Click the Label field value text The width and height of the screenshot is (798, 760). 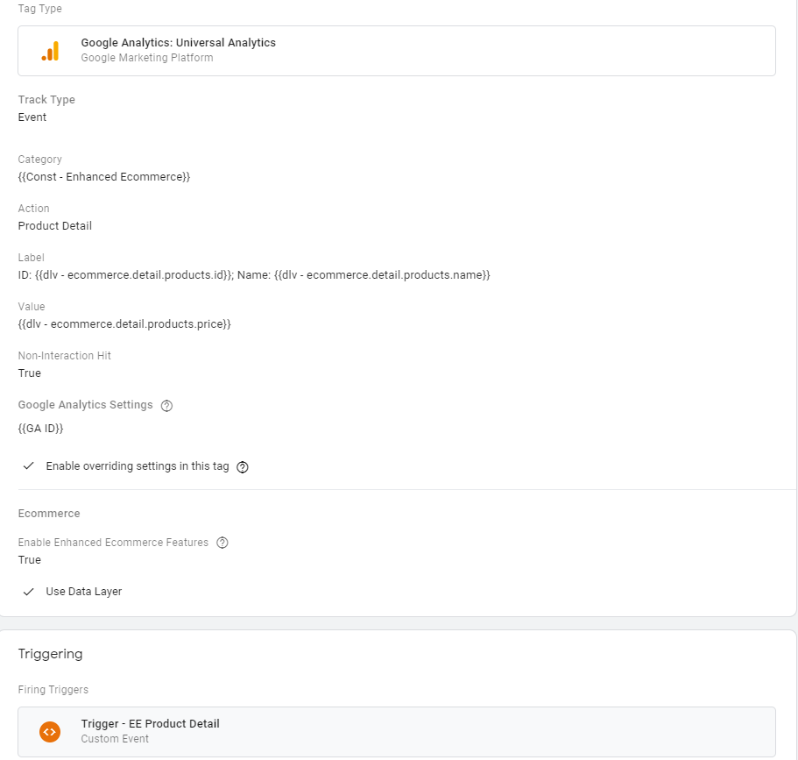tap(254, 275)
